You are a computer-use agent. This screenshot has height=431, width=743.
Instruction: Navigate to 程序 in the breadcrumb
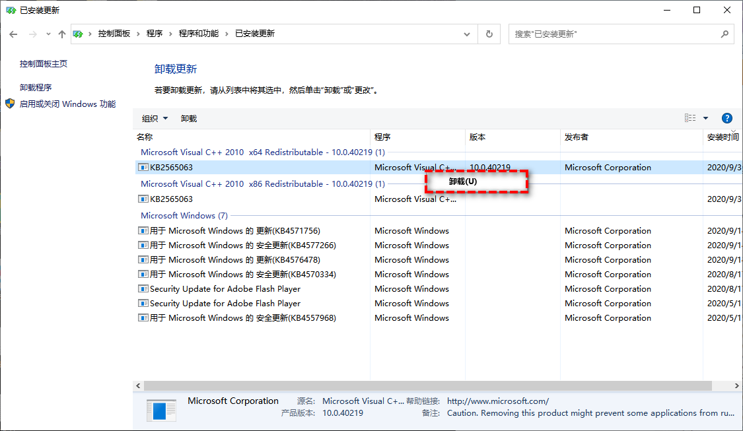pos(155,34)
